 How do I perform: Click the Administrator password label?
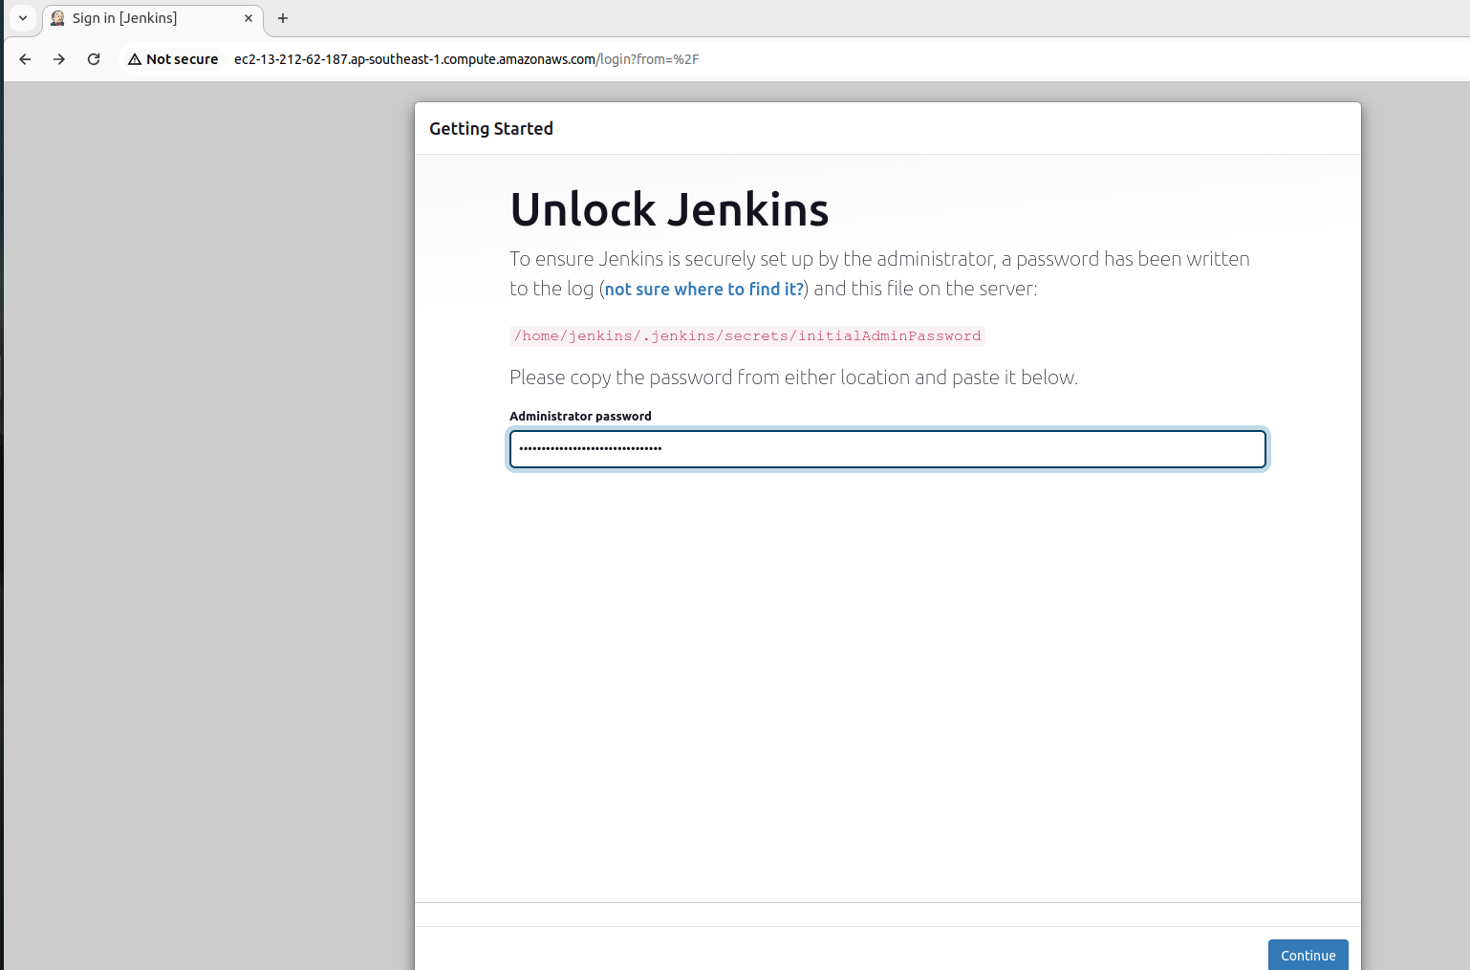tap(580, 416)
